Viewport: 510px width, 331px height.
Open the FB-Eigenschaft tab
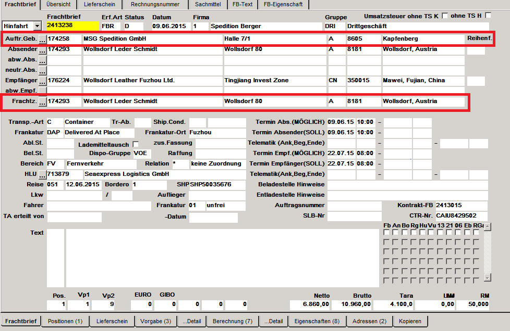(x=283, y=5)
